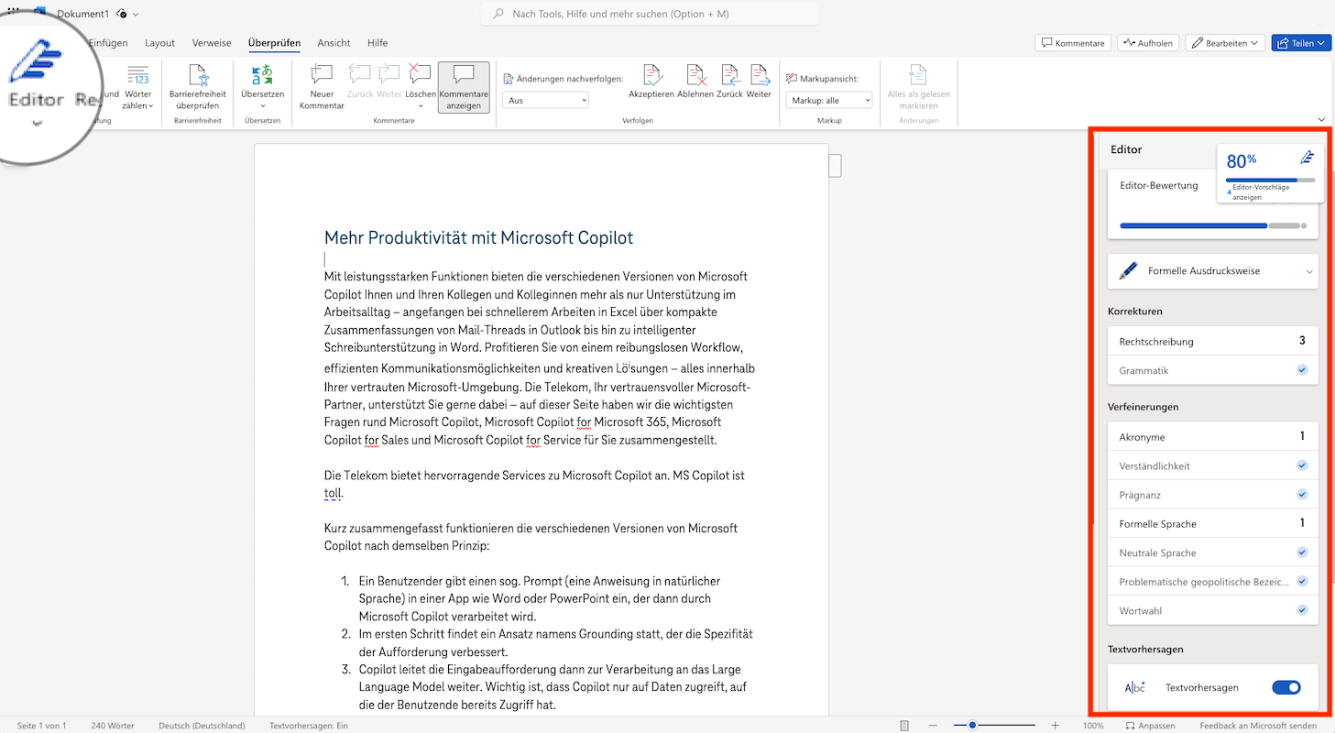Open the Einfügen tab
Image resolution: width=1335 pixels, height=733 pixels.
point(108,43)
